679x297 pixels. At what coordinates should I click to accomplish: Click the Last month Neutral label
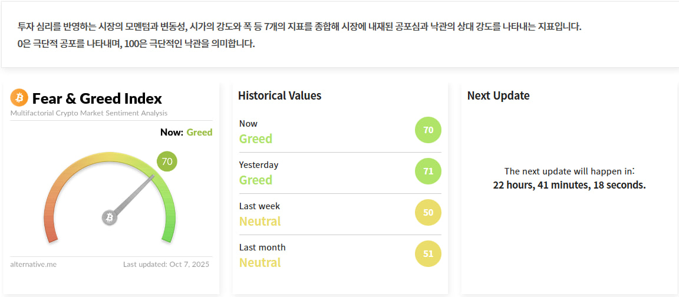[260, 263]
